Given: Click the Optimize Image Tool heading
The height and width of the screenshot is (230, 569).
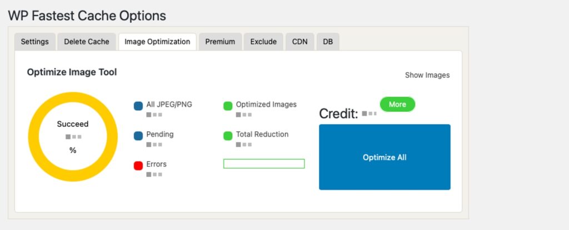Looking at the screenshot, I should [72, 72].
